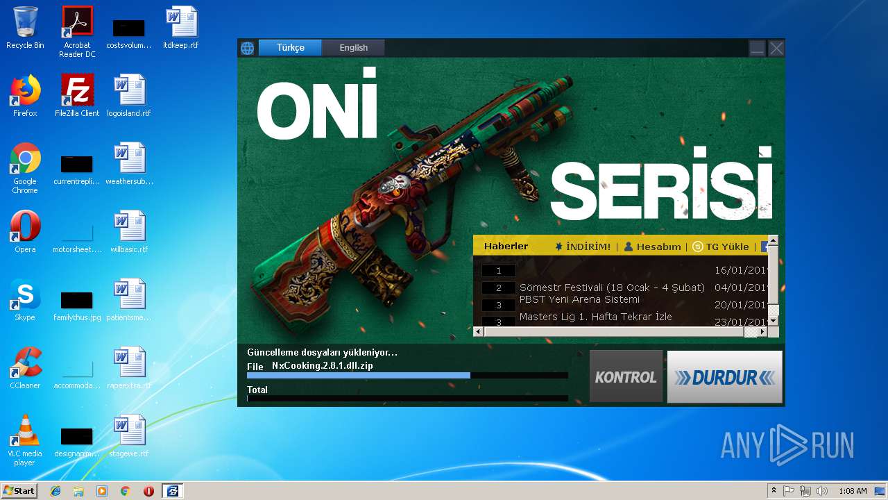This screenshot has height=500, width=888.
Task: Click the volume speaker tray icon
Action: click(822, 491)
